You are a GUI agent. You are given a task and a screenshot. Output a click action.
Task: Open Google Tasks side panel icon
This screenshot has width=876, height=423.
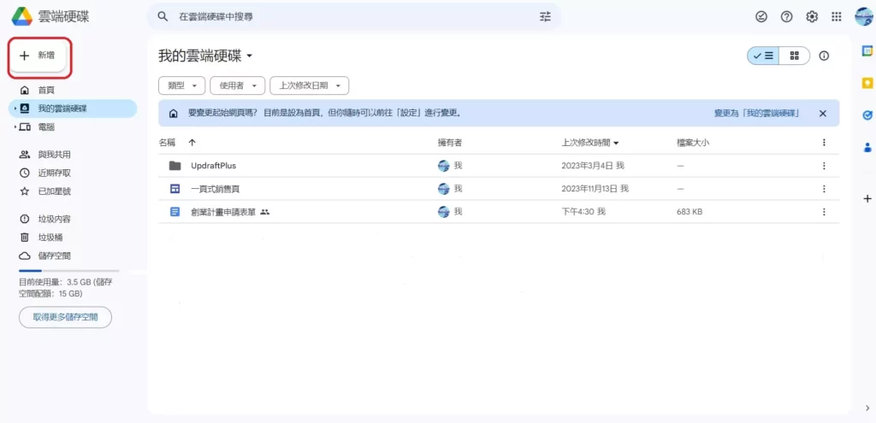(x=867, y=115)
